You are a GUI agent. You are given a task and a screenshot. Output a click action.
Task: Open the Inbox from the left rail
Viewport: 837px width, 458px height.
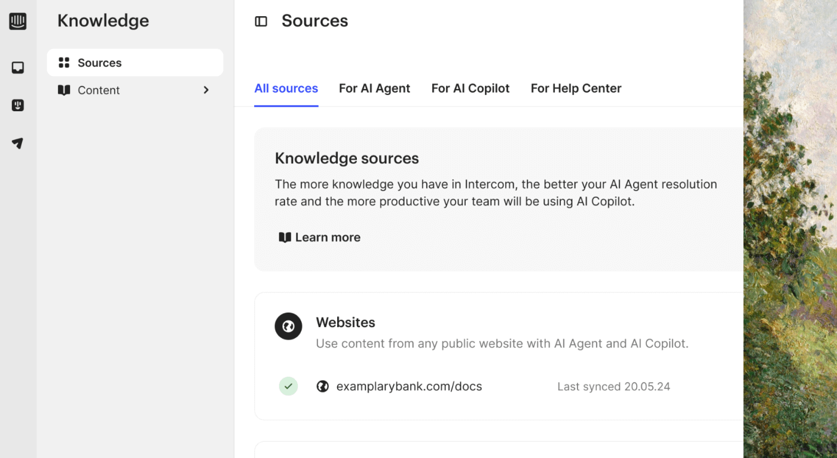[x=18, y=68]
